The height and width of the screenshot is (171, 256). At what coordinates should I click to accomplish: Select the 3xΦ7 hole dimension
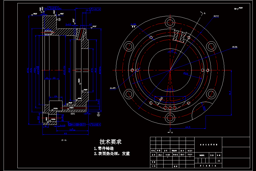[x=99, y=102]
